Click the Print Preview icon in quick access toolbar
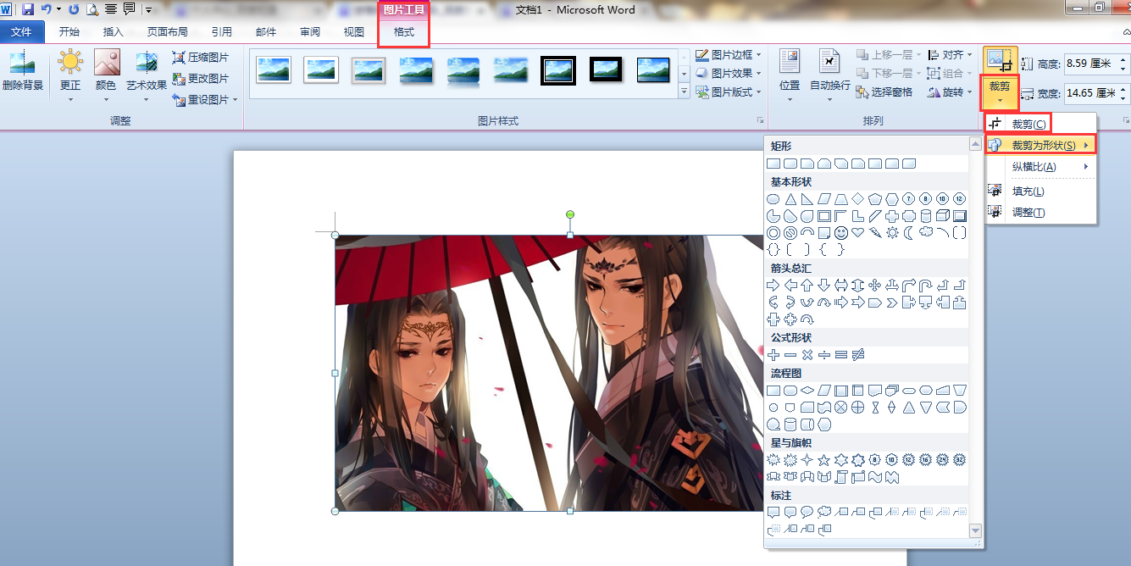The height and width of the screenshot is (566, 1131). click(x=91, y=9)
